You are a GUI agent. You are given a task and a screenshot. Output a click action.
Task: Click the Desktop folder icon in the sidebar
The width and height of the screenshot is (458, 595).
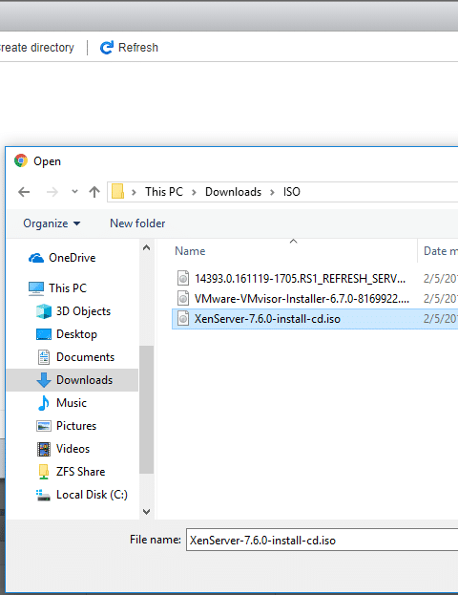44,334
